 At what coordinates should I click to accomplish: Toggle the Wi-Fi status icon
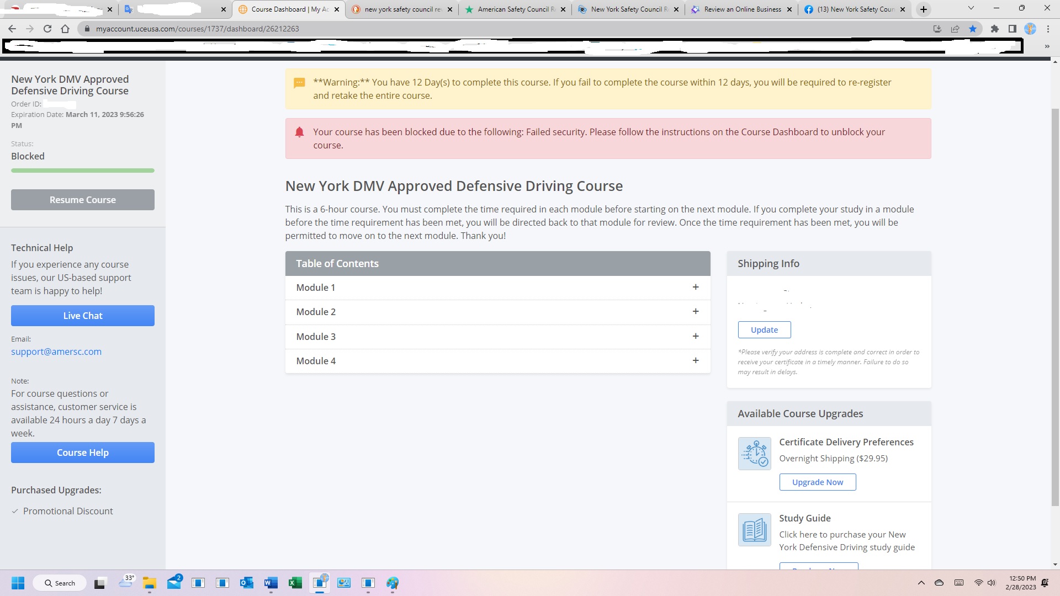979,583
